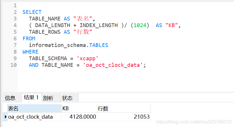Click the information_schema.TABLES text
Screen dimensions: 234x127
coord(68,45)
